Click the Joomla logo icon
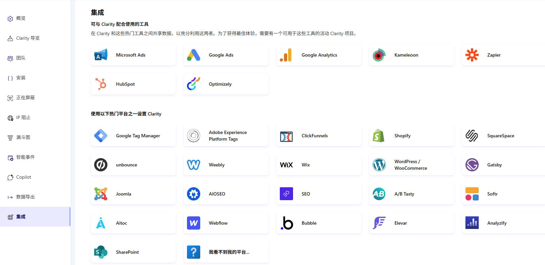This screenshot has height=265, width=545. point(101,194)
